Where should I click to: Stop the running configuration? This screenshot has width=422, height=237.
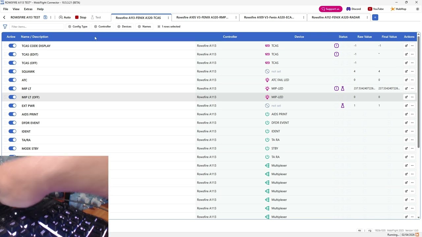pyautogui.click(x=80, y=17)
